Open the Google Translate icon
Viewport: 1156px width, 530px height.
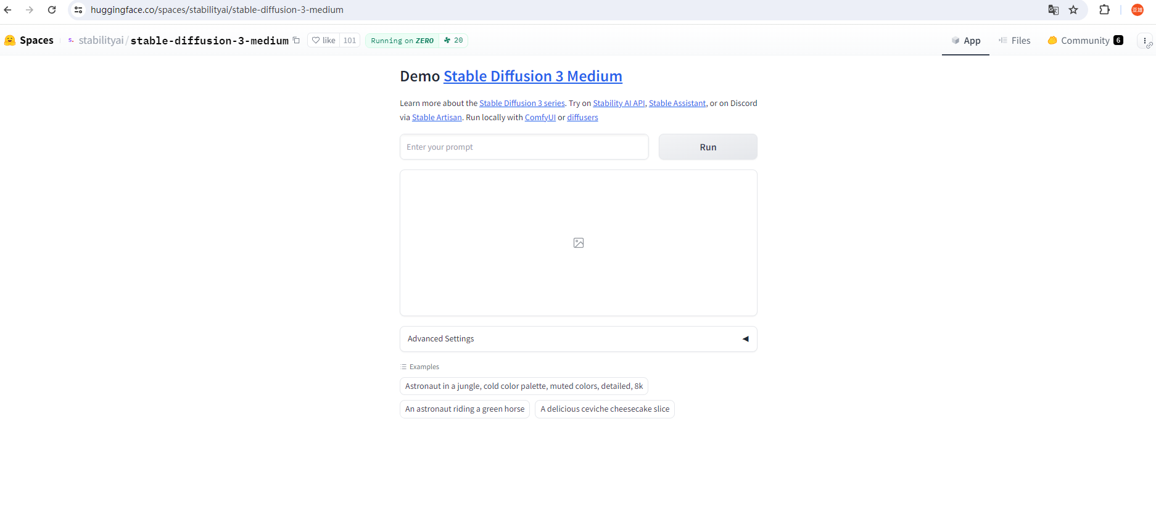click(x=1054, y=10)
